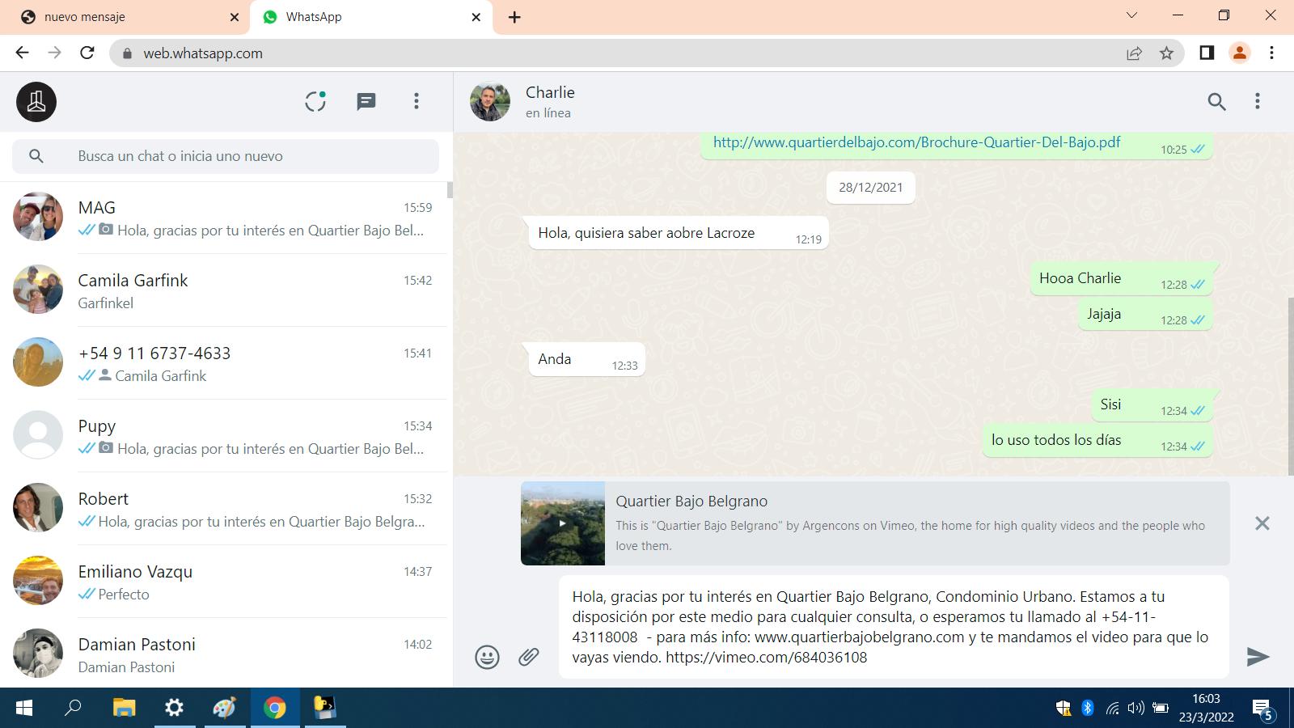The image size is (1294, 728).
Task: Attach a file with paperclip icon
Action: tap(529, 657)
